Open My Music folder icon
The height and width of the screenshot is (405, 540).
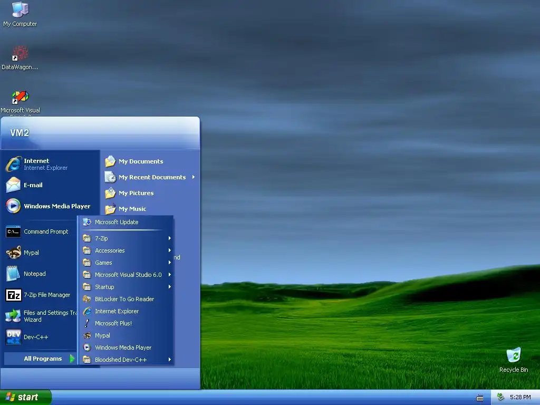pos(110,209)
